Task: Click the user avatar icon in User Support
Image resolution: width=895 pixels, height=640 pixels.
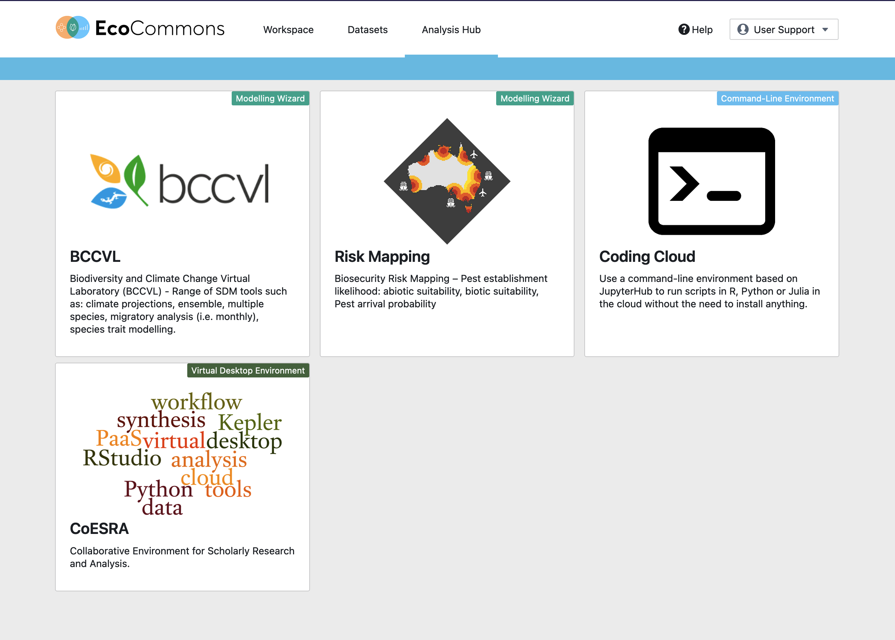Action: [743, 30]
